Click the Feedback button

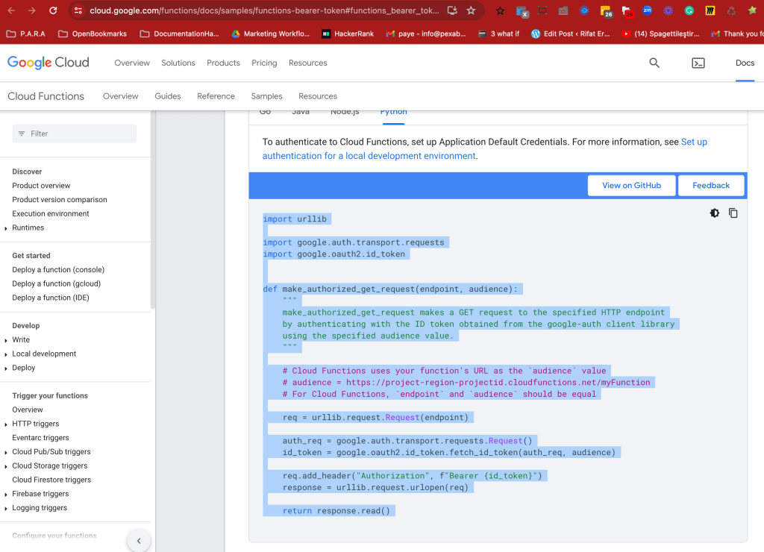[711, 185]
